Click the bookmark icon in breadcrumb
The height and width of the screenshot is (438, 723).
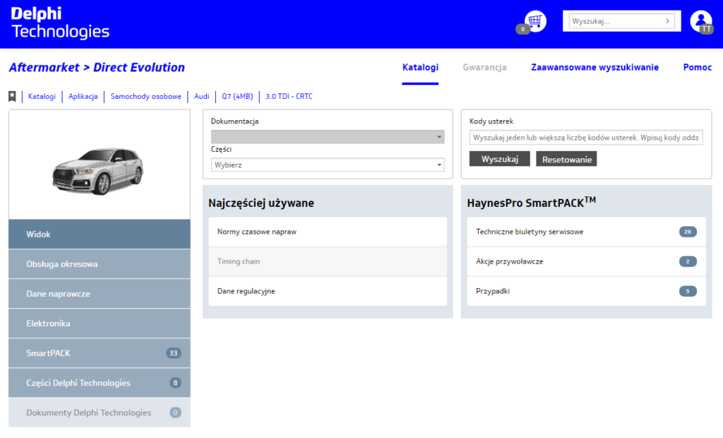(13, 97)
